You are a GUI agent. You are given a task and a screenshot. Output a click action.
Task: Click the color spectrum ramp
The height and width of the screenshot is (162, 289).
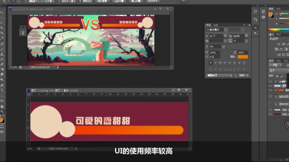click(279, 30)
